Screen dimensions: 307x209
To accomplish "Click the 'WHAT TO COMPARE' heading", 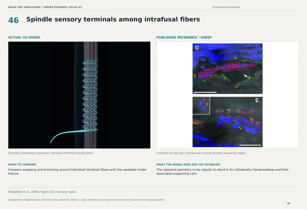I will 22,164.
